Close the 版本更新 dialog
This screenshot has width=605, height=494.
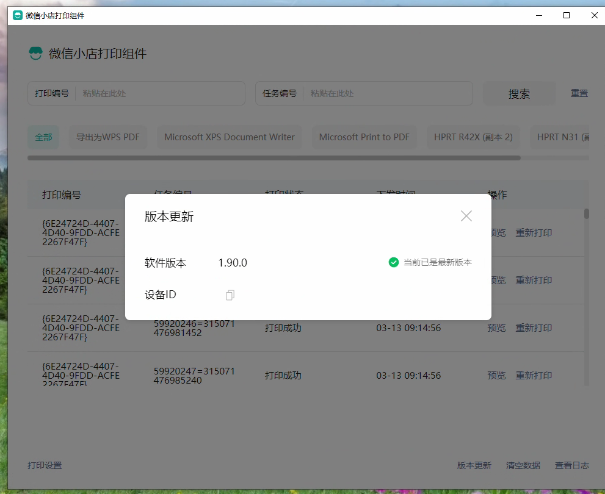[466, 216]
